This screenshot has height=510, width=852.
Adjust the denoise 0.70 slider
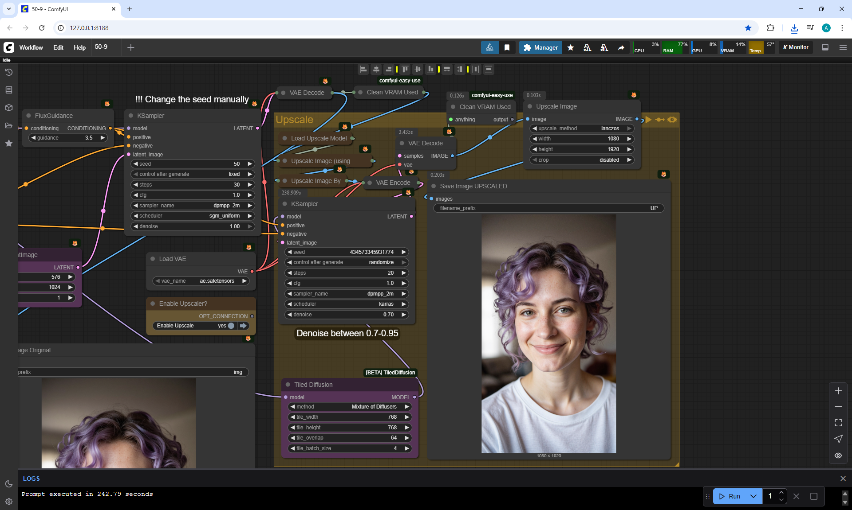346,315
